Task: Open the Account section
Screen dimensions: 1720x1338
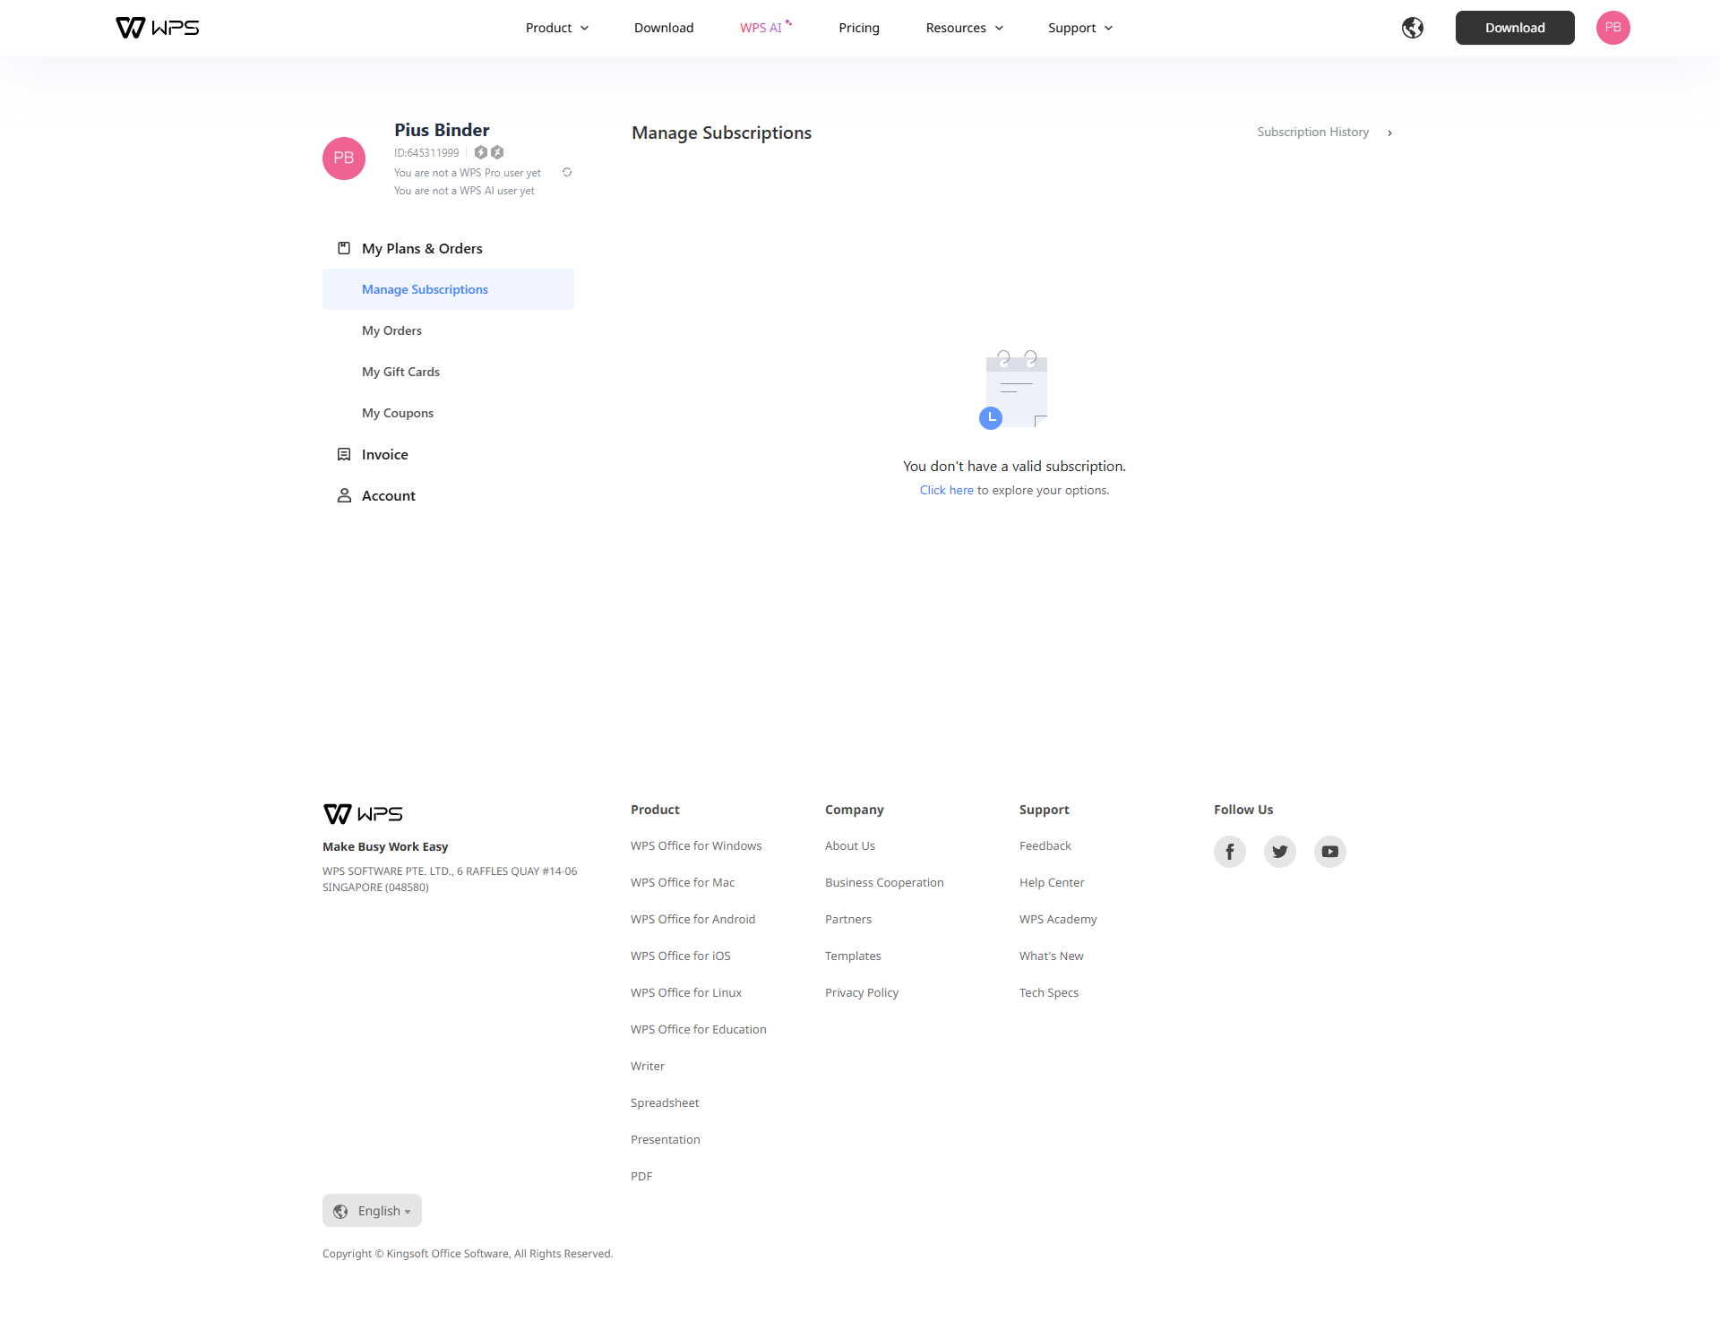Action: coord(389,495)
